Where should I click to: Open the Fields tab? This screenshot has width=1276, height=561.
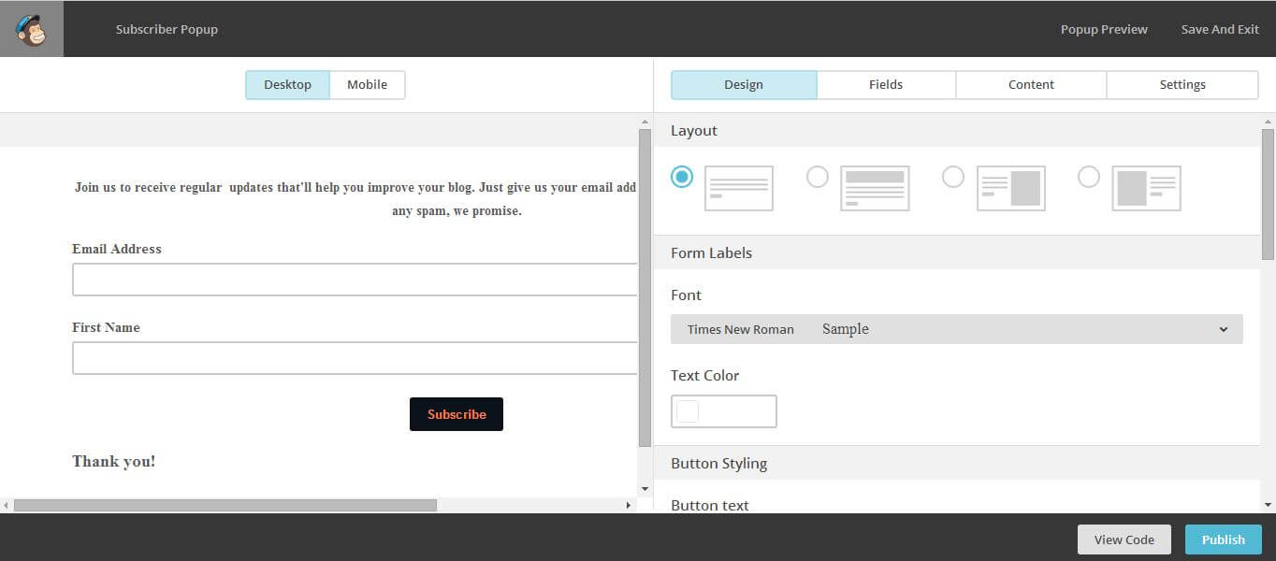tap(885, 84)
